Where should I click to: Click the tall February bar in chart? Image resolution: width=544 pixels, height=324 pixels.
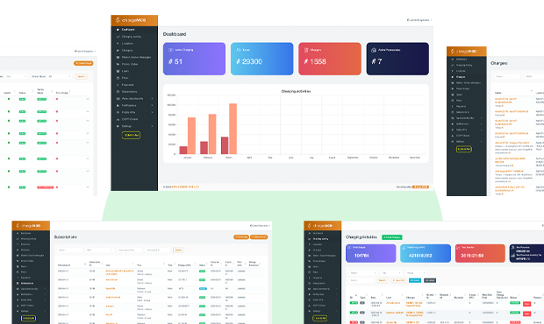[212, 134]
